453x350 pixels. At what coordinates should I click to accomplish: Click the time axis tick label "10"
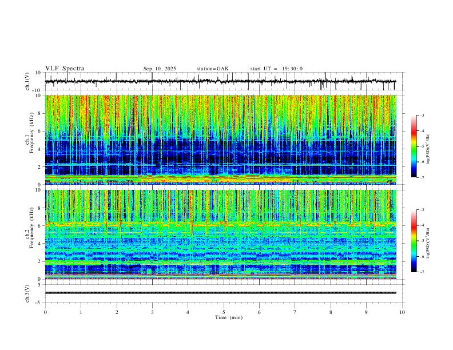click(x=402, y=312)
